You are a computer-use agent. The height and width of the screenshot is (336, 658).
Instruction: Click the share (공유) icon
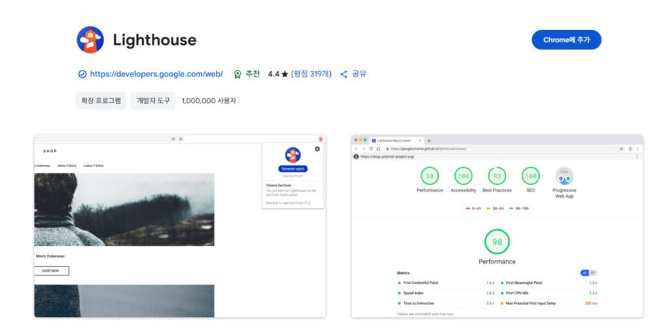coord(344,74)
